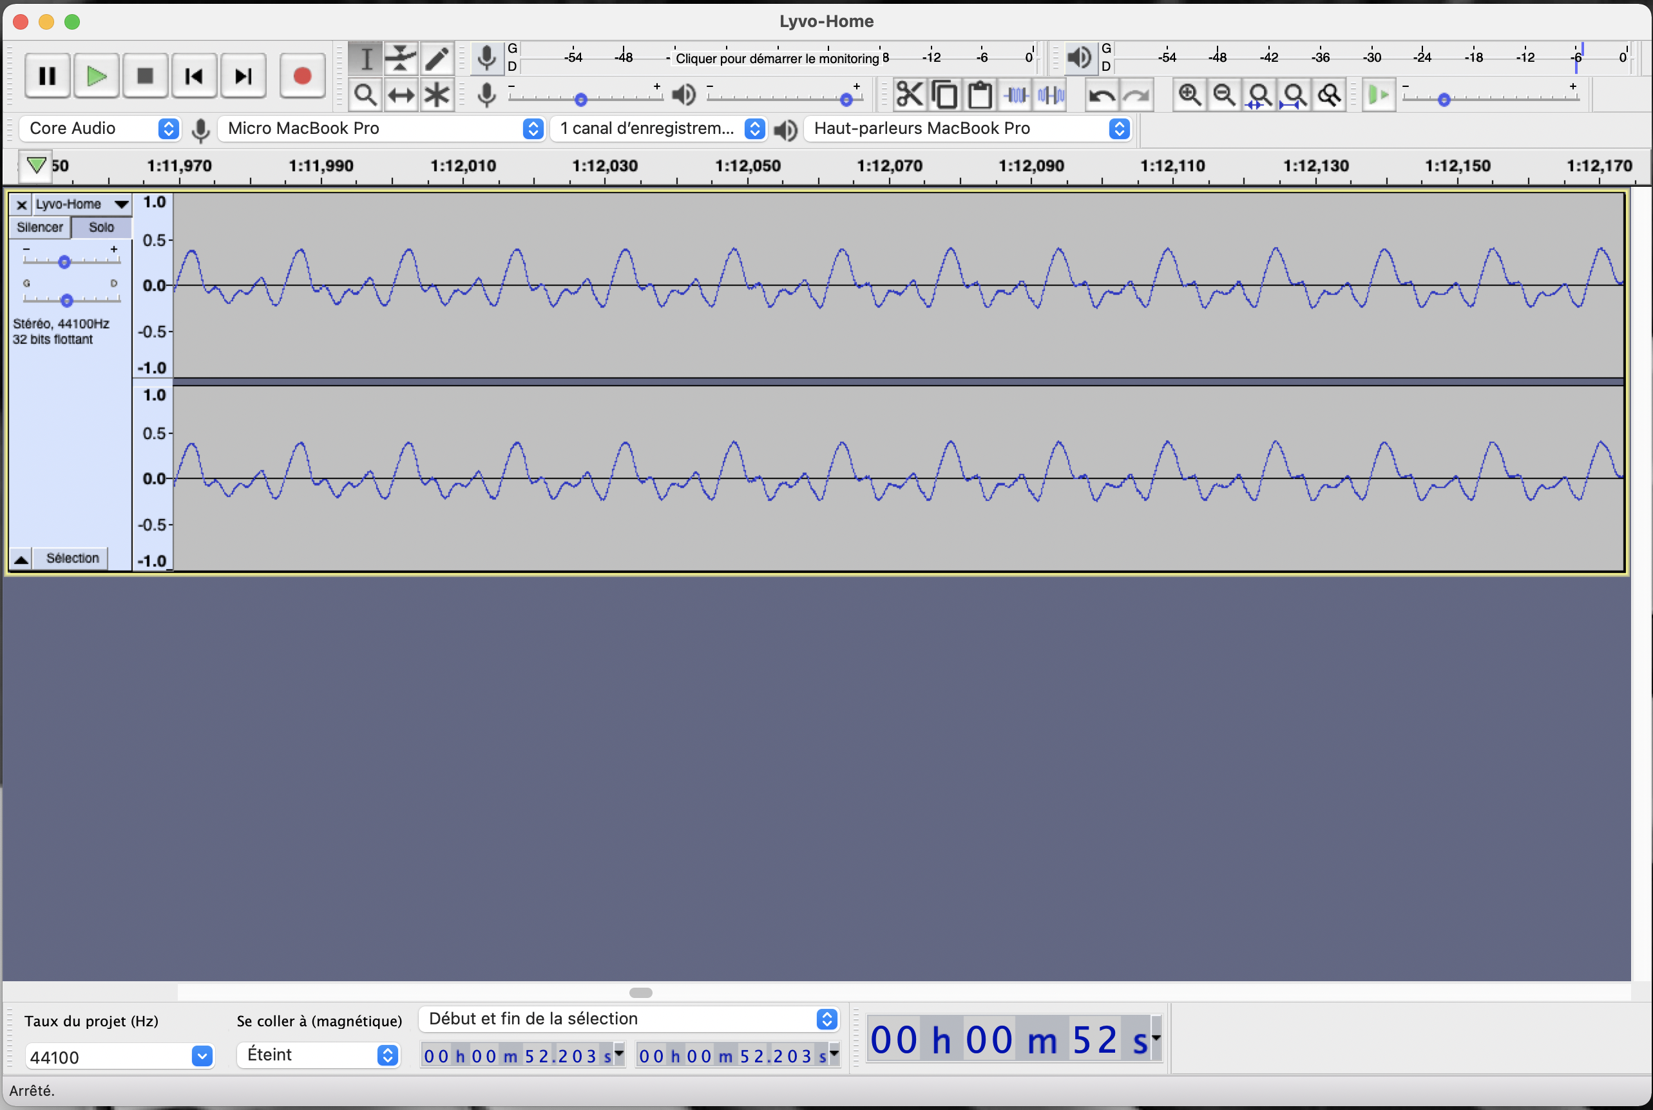Open the Taux du projet 44100 dropdown
Screen dimensions: 1653x1110
point(119,1057)
